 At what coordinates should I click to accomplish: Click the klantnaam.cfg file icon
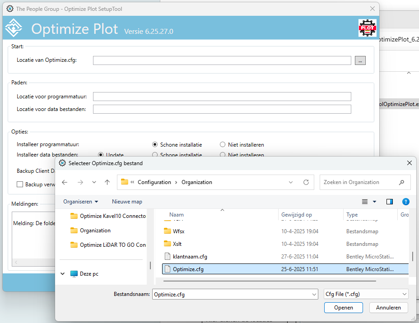click(x=167, y=257)
